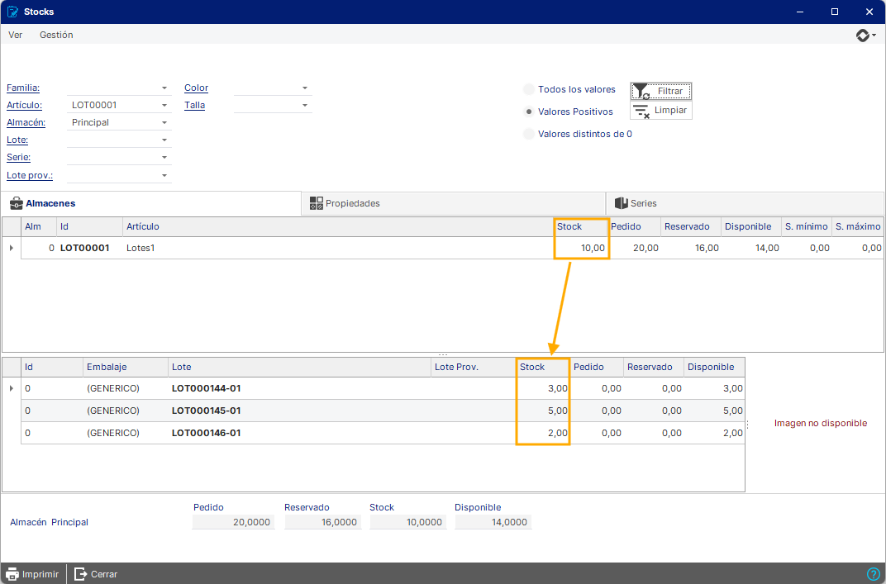Screen dimensions: 886x584
Task: Click the Disponible total field 14,0000
Action: tap(493, 522)
